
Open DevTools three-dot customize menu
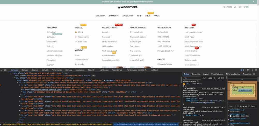coord(252,70)
